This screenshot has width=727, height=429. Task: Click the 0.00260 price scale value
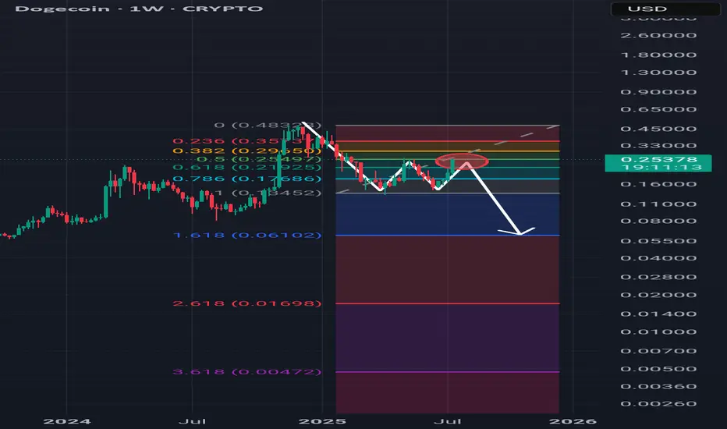658,404
